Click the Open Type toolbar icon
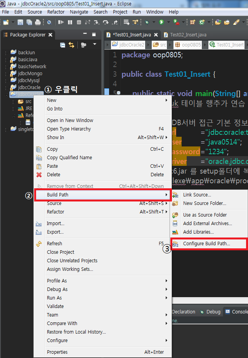248x358 pixels. point(218,22)
